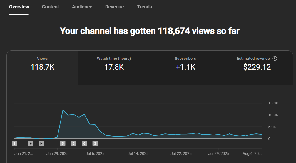Open the Audience tab
296x163 pixels.
pyautogui.click(x=82, y=7)
